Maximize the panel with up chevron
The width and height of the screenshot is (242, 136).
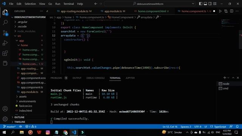(233, 78)
